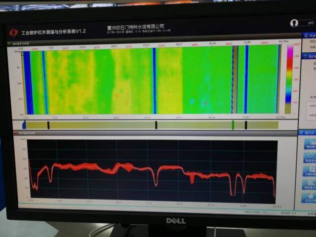Click the company name 葛洲坝石门特种水泥有限公司
Viewport: 316px width, 237px height.
[x=135, y=27]
